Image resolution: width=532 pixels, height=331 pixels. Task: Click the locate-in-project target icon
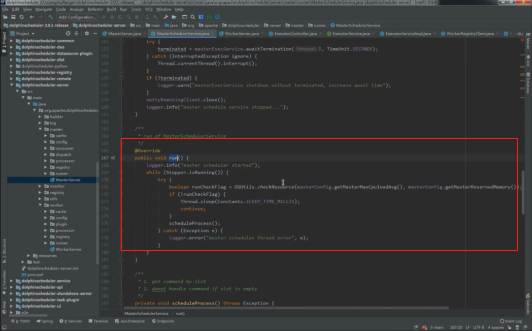pos(68,33)
